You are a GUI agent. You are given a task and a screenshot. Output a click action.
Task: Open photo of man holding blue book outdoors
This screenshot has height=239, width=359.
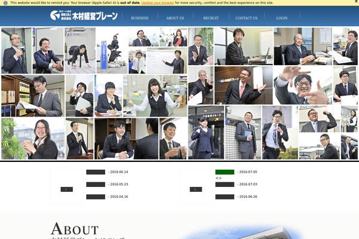pos(243,133)
